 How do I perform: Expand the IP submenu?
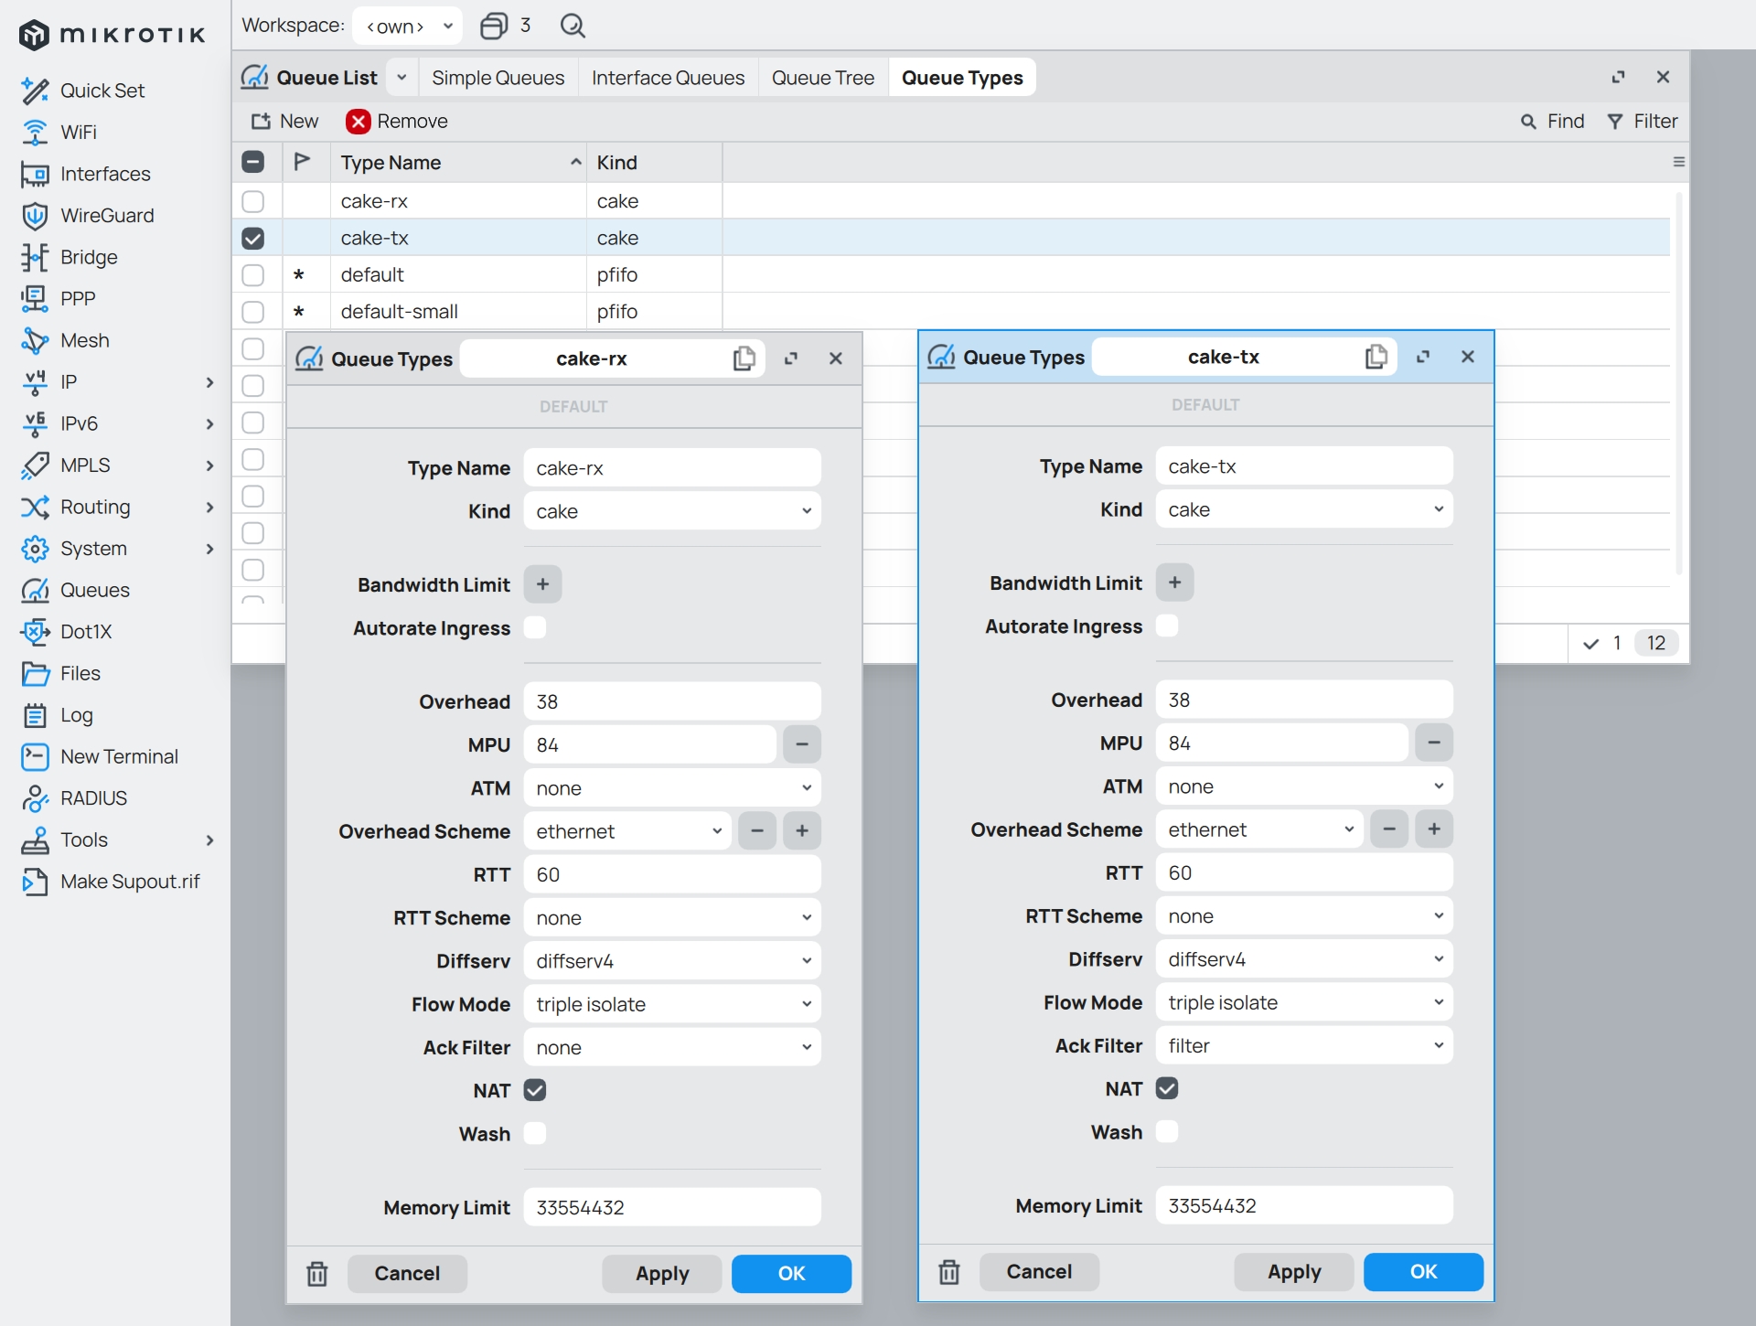(209, 382)
